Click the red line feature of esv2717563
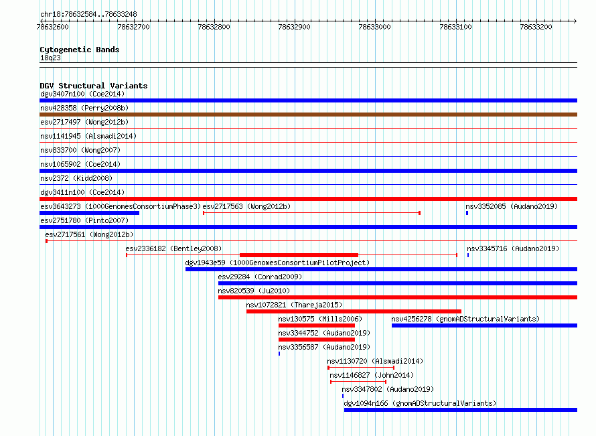The image size is (596, 436). click(311, 213)
